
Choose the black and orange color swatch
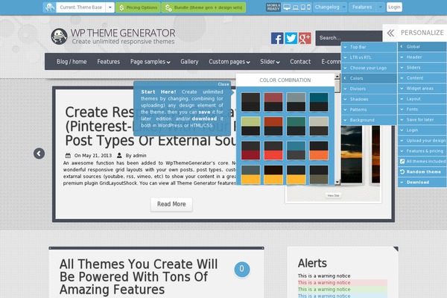[x=319, y=150]
